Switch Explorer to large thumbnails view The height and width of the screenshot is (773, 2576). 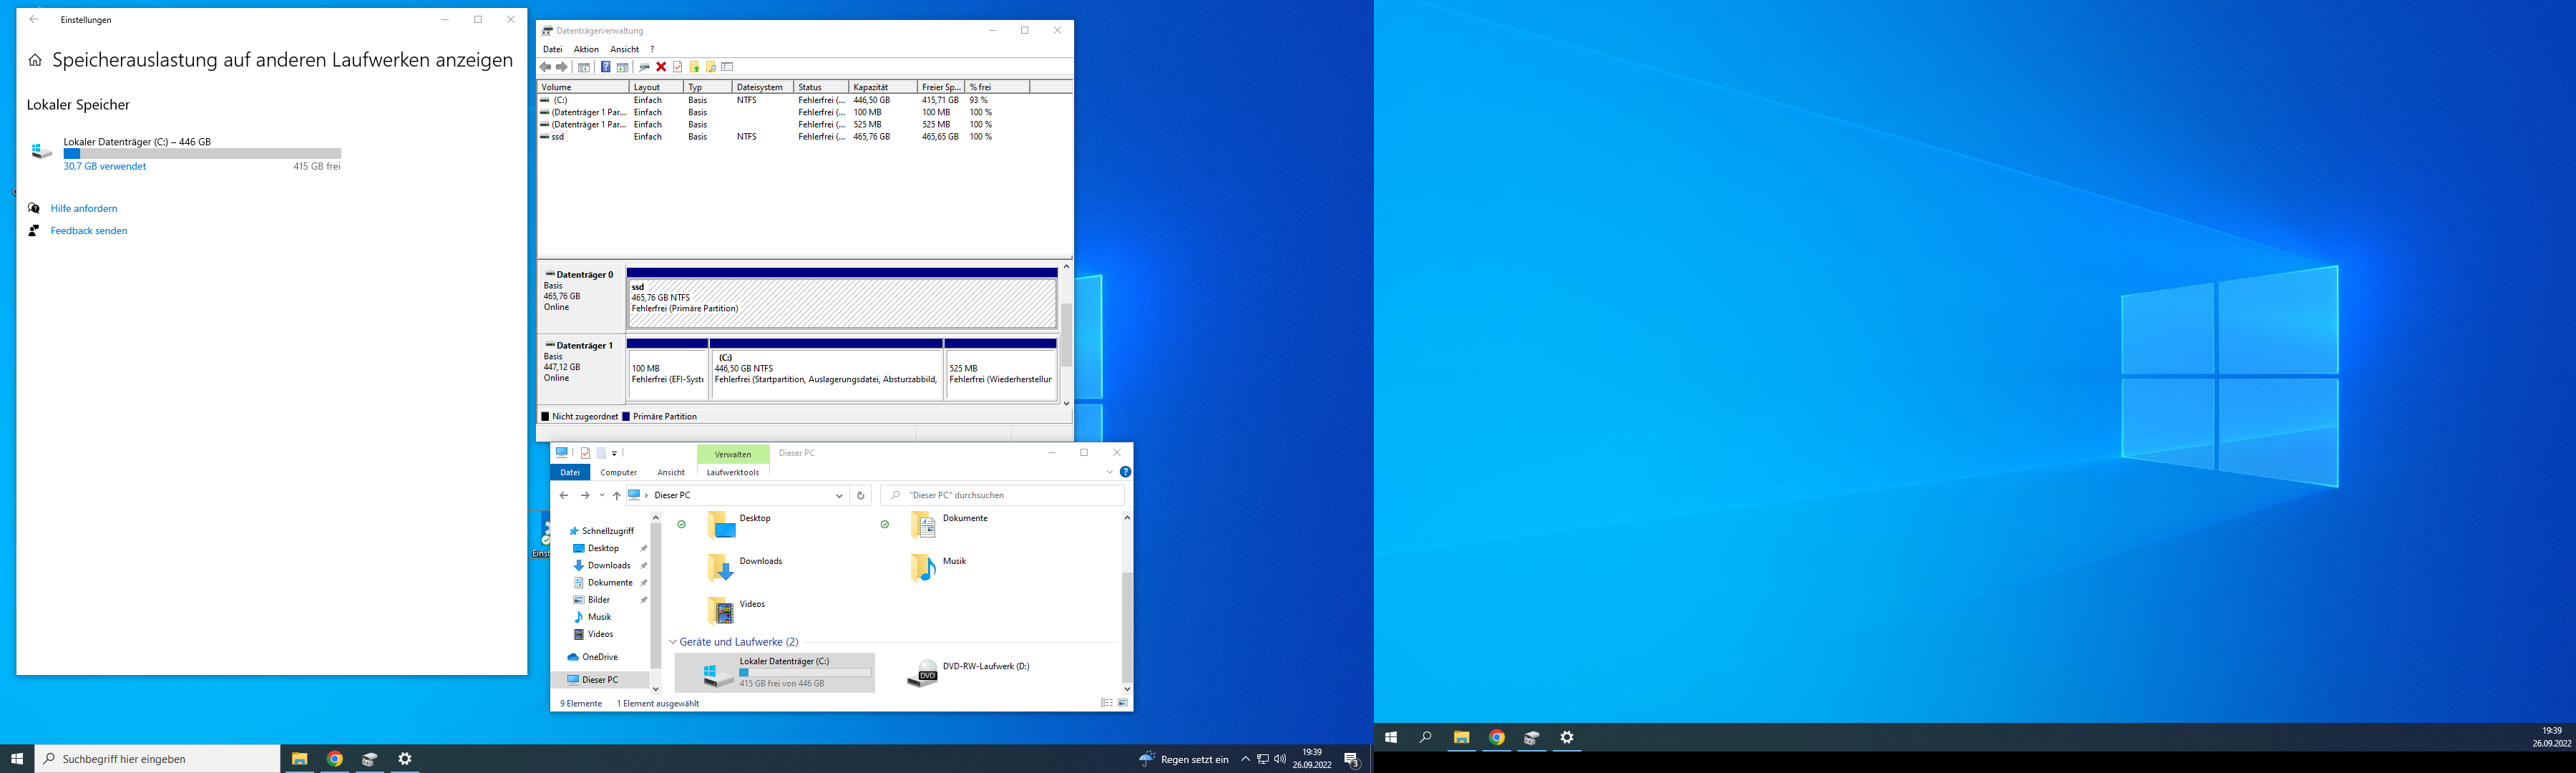1122,702
